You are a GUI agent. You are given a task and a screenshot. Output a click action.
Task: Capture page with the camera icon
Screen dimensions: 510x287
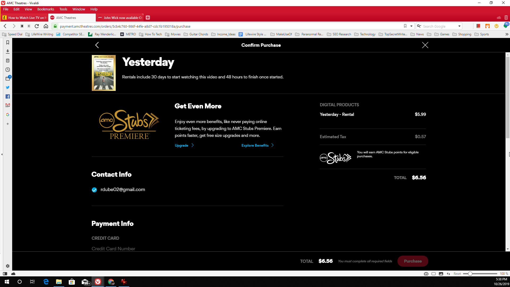point(426,274)
